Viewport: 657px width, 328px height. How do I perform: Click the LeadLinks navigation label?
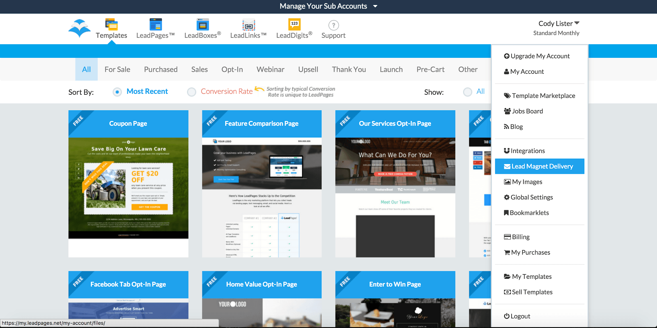pyautogui.click(x=248, y=36)
